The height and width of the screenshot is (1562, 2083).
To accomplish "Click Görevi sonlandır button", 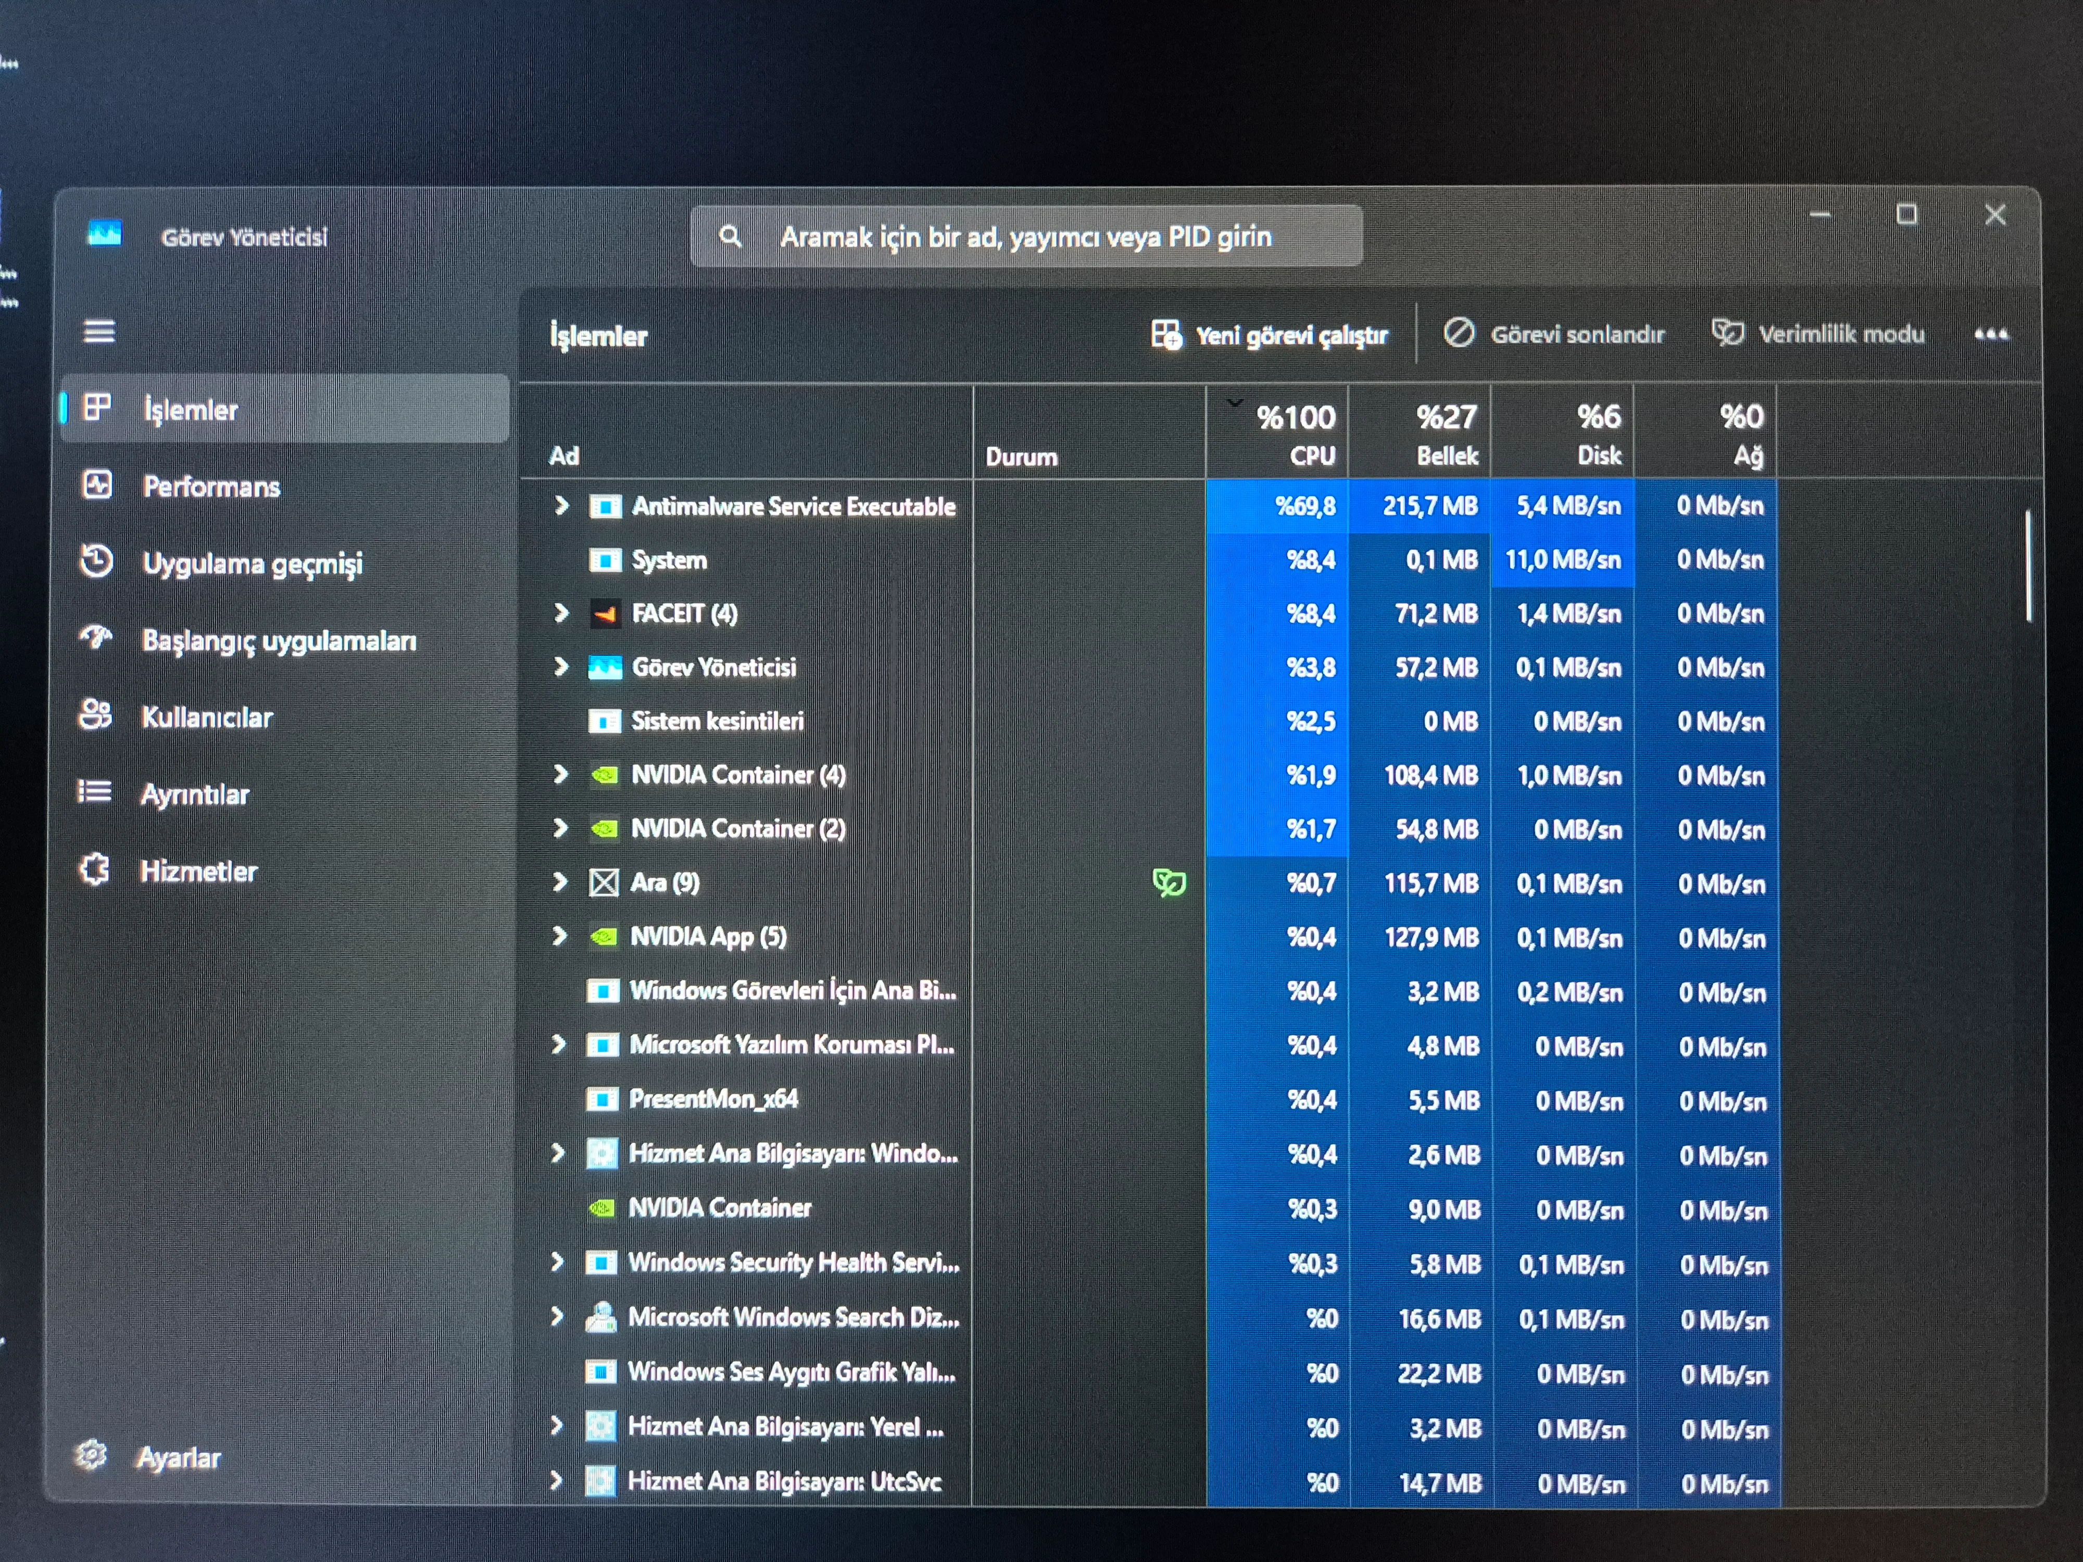I will pyautogui.click(x=1555, y=333).
